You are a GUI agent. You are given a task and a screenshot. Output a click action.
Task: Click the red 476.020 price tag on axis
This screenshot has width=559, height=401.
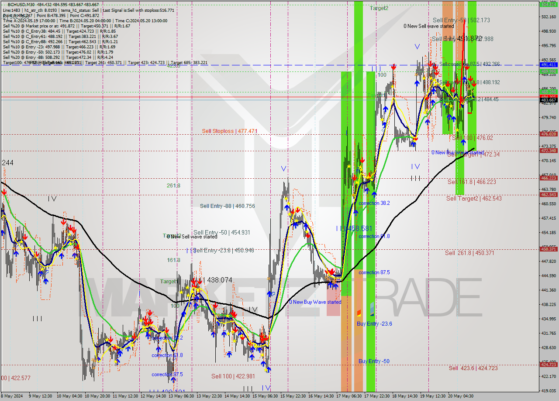[x=549, y=134]
